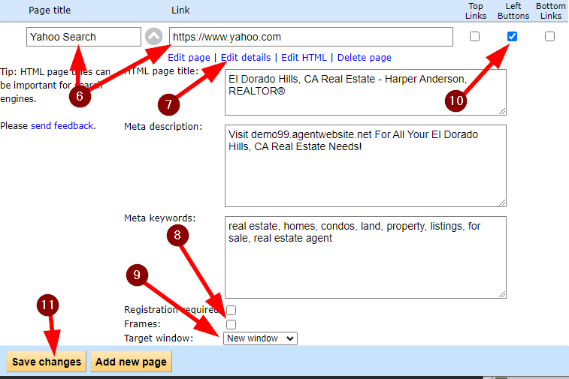
Task: Tick the Registration required checkbox
Action: (x=232, y=310)
